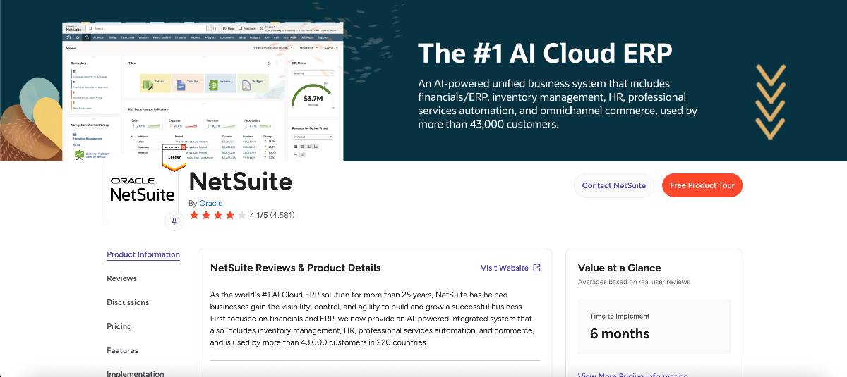This screenshot has height=377, width=847.
Task: Select Pricing in the side navigation
Action: [119, 326]
